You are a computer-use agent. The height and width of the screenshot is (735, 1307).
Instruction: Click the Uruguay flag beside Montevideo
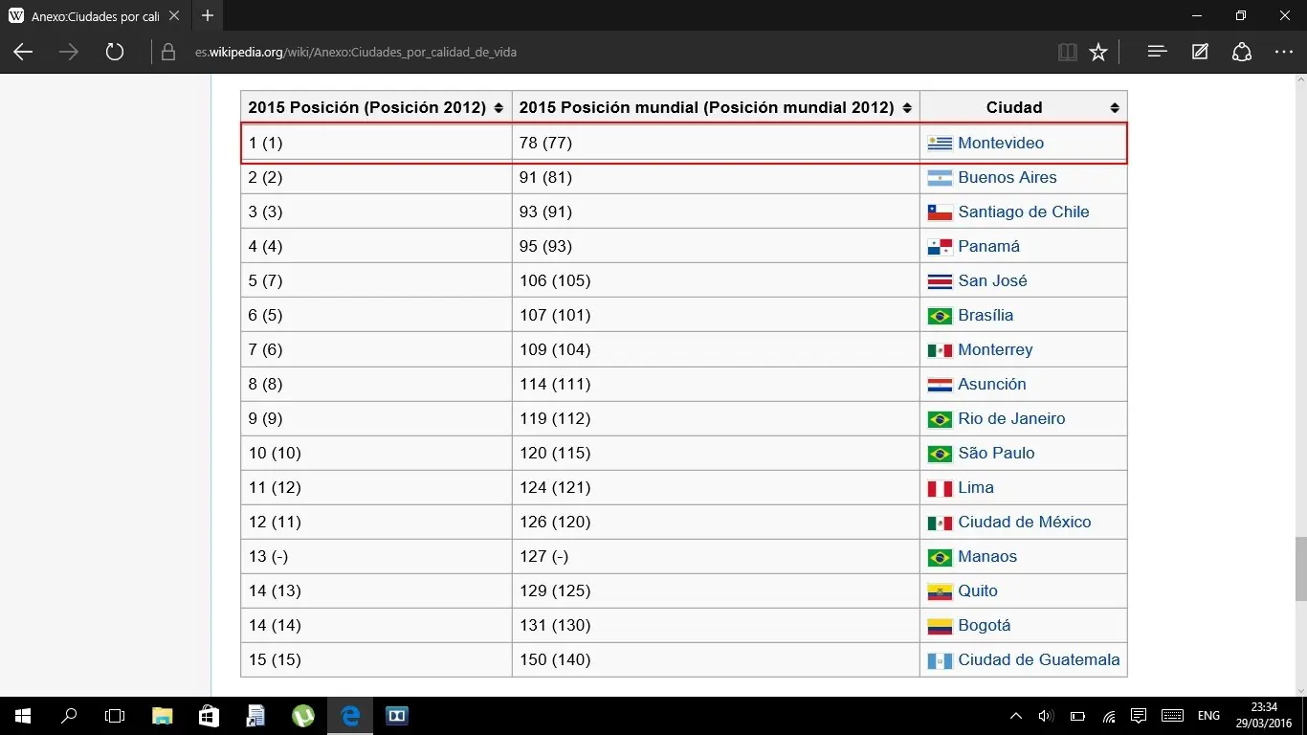click(x=940, y=144)
